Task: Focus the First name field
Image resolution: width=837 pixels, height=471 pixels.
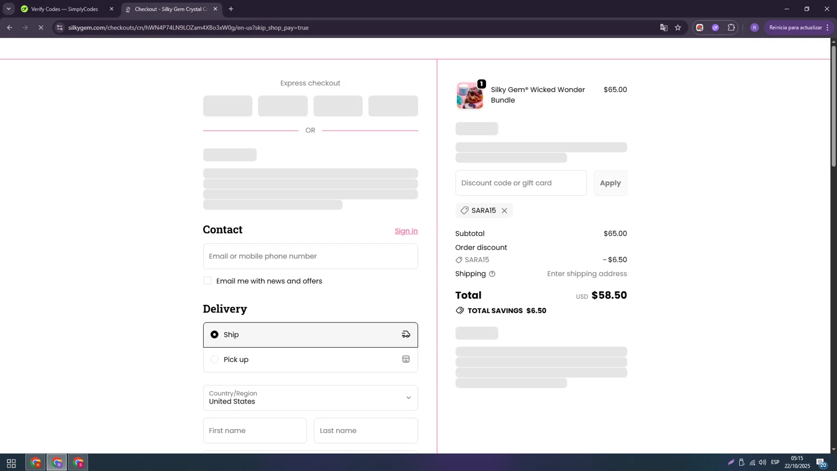Action: [254, 431]
